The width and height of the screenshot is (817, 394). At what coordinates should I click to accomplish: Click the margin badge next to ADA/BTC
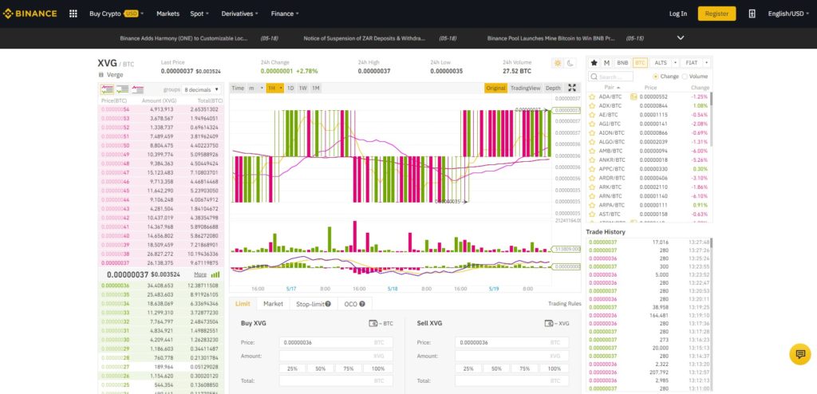click(633, 97)
